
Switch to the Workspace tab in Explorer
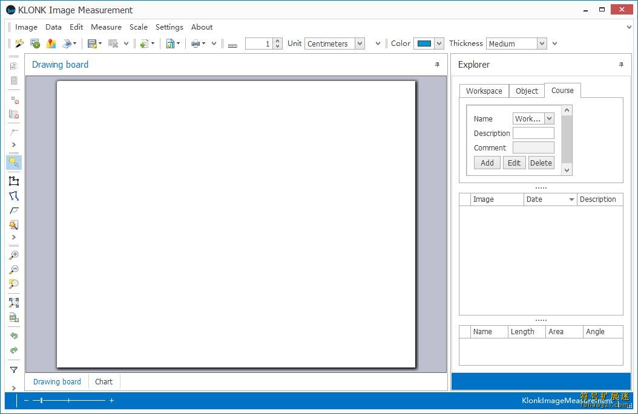[484, 91]
